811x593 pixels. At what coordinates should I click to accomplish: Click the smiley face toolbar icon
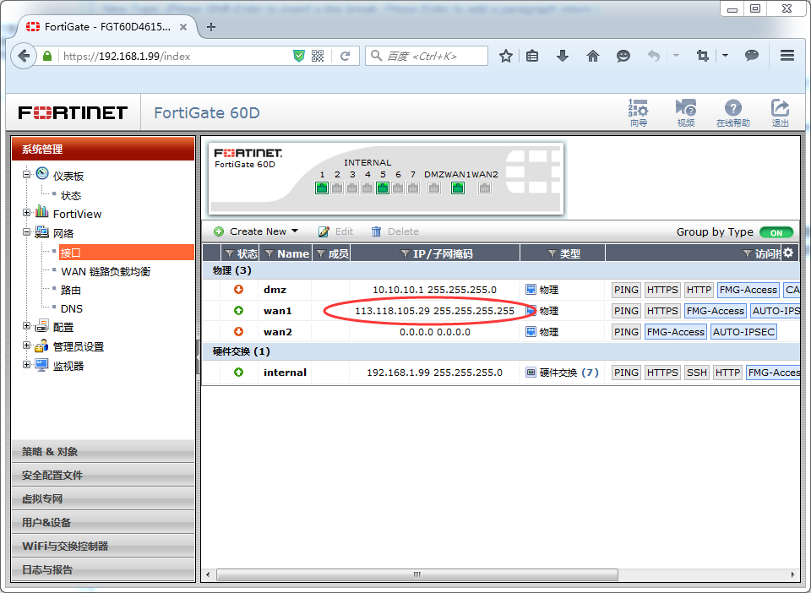[623, 56]
